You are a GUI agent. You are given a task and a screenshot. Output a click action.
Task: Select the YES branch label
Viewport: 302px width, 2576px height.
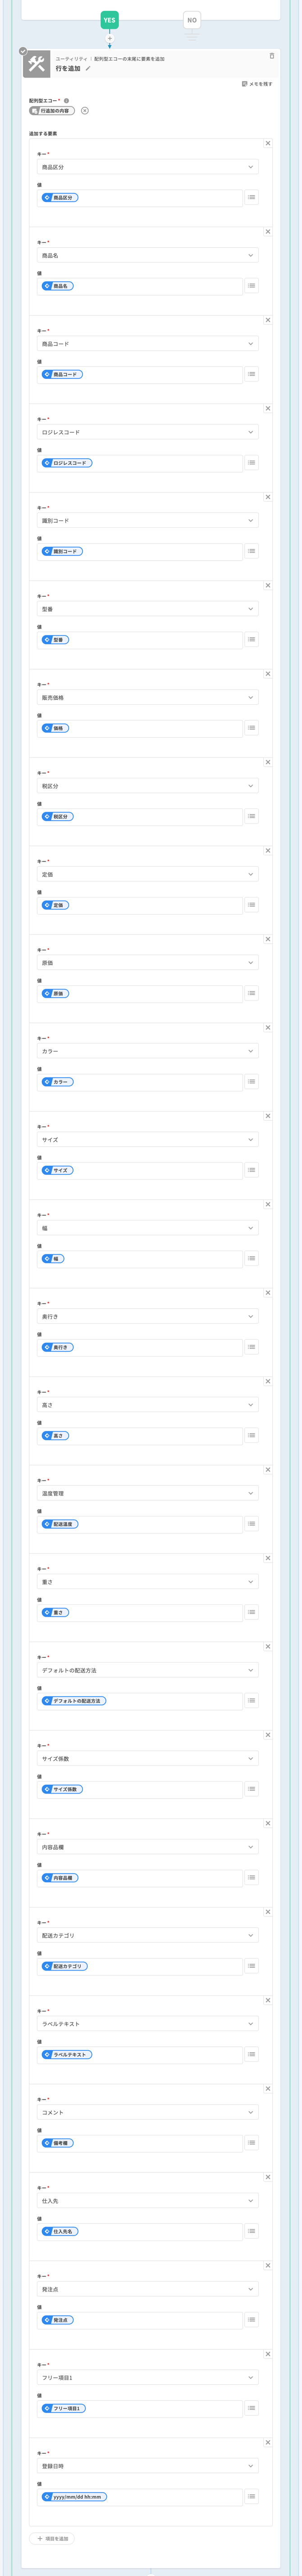[110, 20]
